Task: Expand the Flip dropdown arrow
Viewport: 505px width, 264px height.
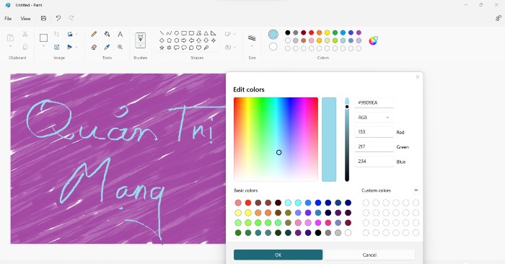Action: [76, 47]
